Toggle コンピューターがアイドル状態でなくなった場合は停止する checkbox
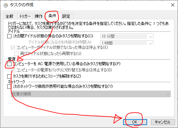The height and width of the screenshot is (128, 178). click(x=13, y=48)
